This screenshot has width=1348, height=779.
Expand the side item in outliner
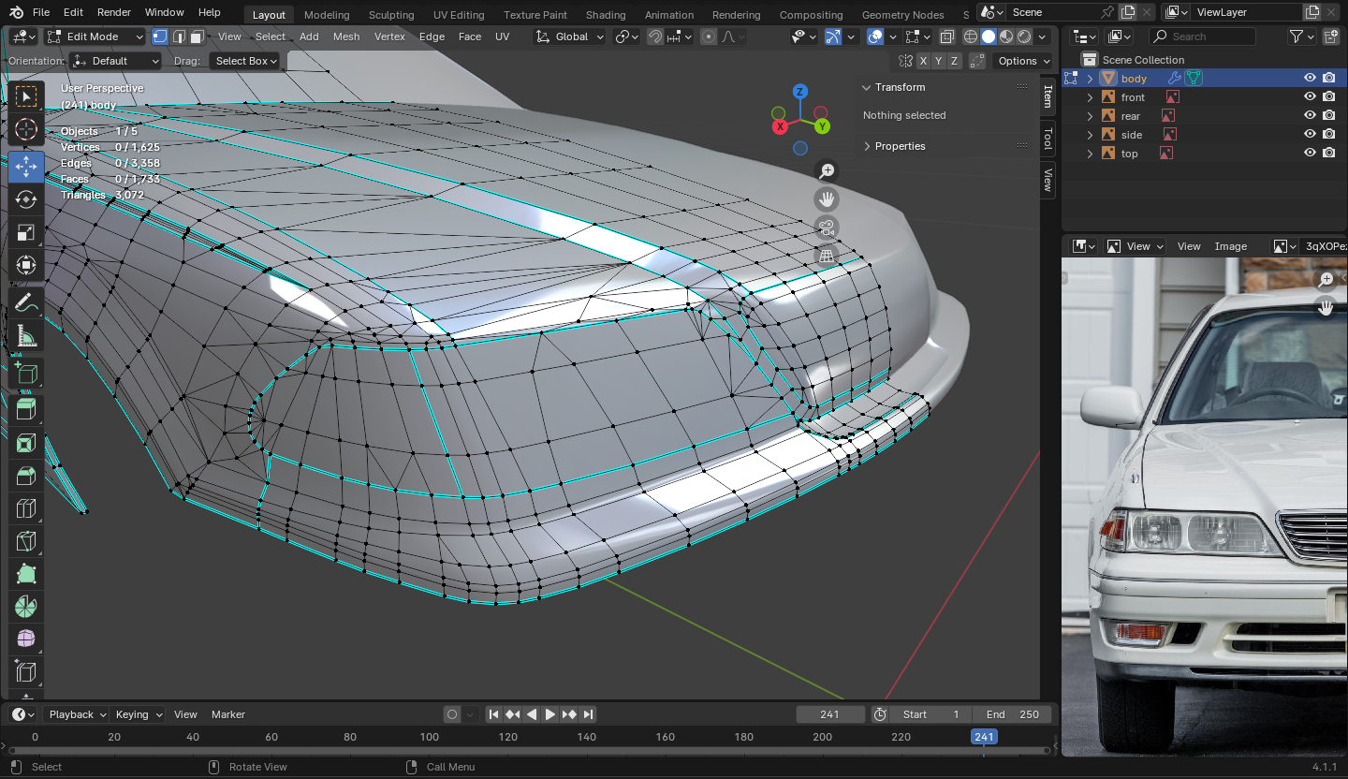tap(1090, 135)
